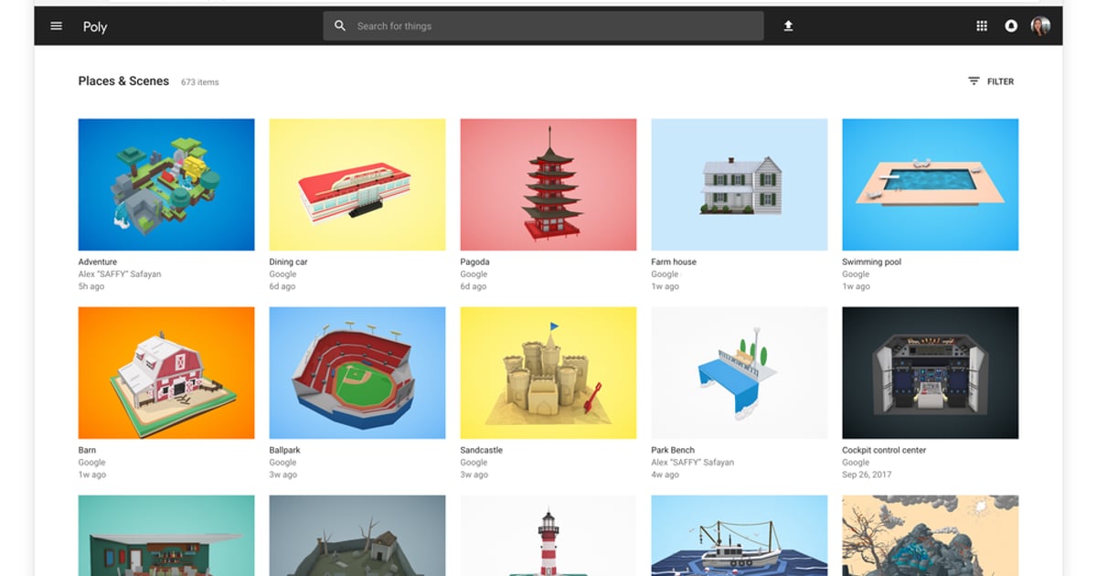Open the Pagoda scene thumbnail
The width and height of the screenshot is (1097, 576).
548,183
